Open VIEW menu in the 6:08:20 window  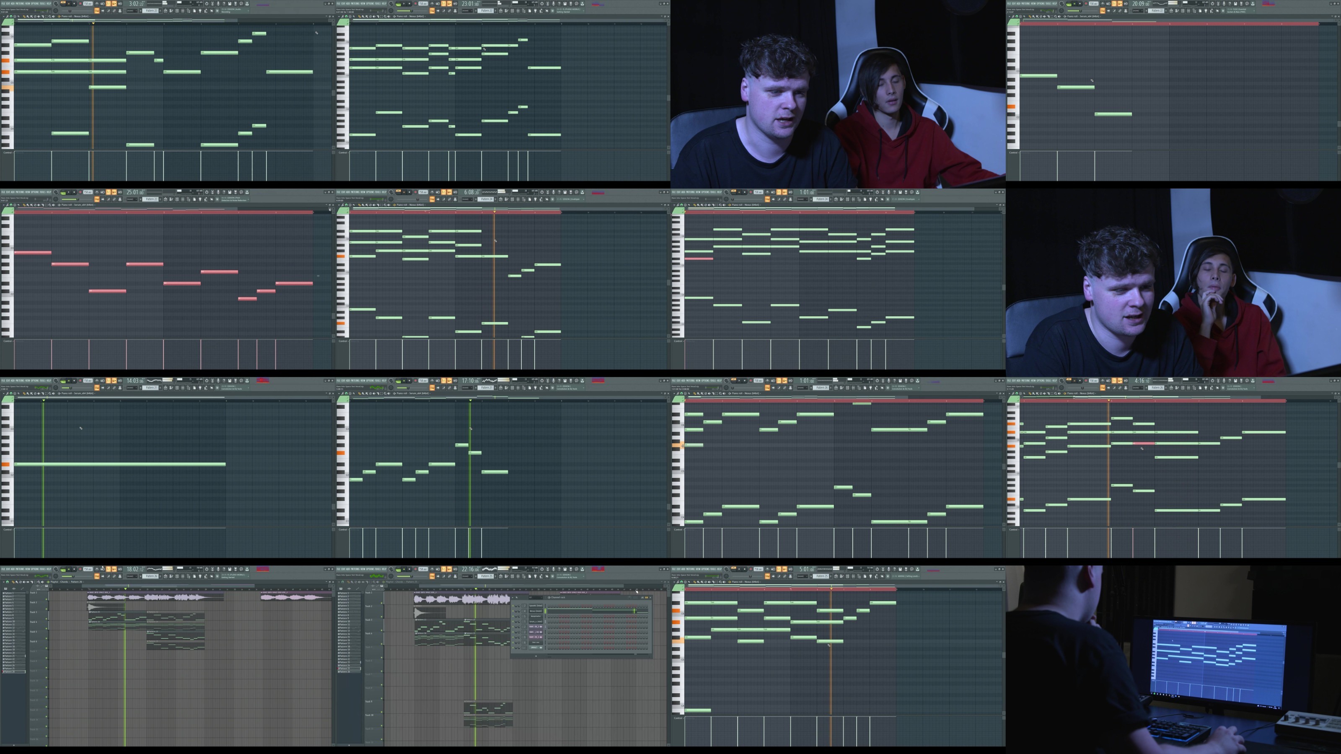coord(363,192)
